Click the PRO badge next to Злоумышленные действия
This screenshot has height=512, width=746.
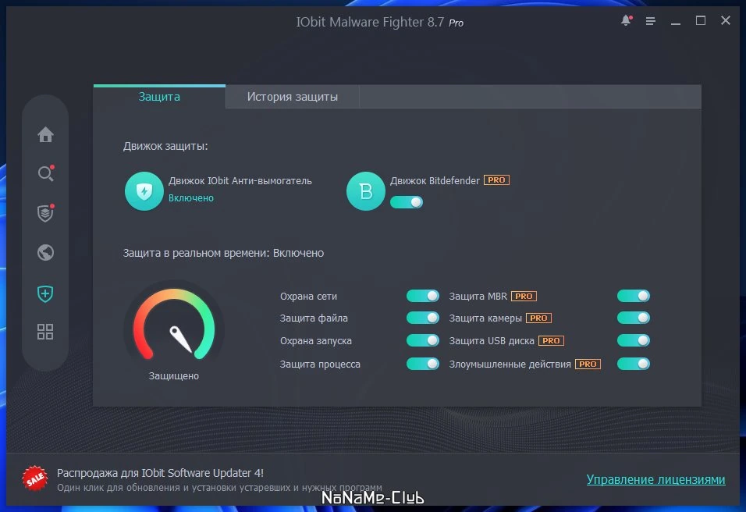pos(588,364)
